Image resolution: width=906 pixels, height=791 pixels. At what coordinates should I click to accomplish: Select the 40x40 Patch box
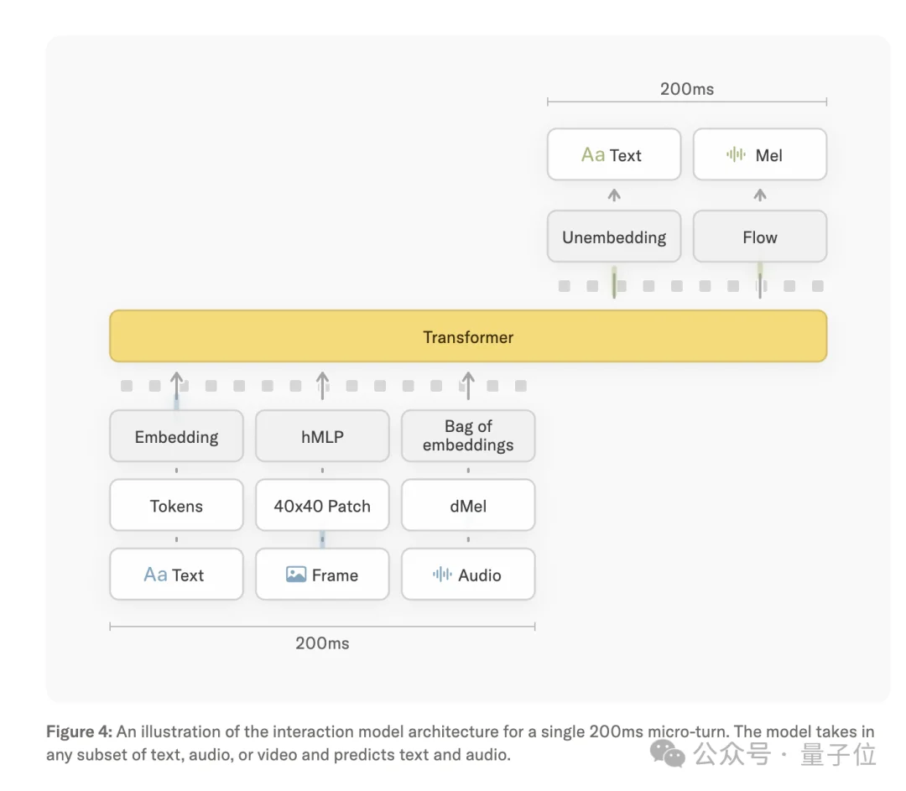coord(322,506)
